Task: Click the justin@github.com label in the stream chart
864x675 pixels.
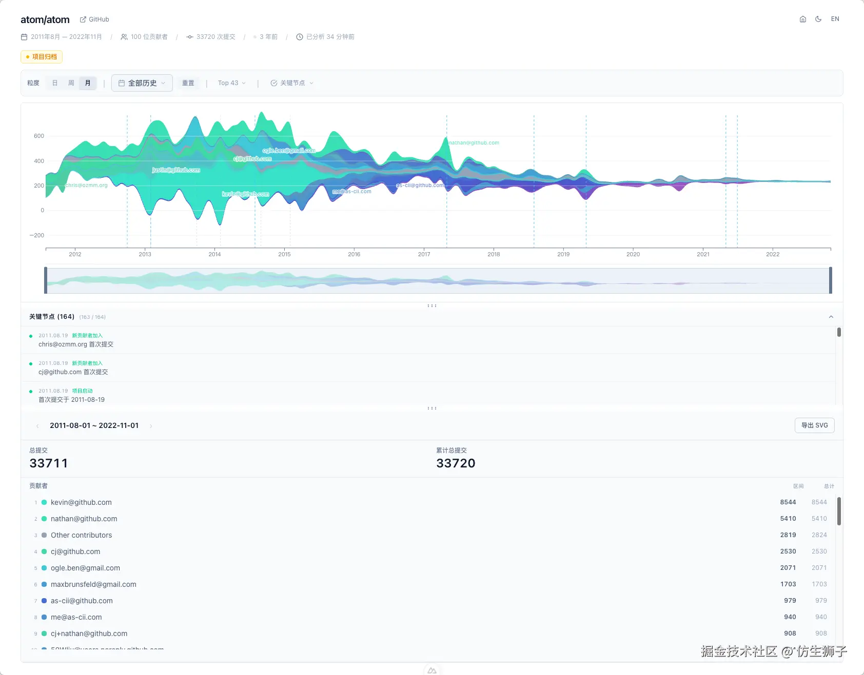Action: [x=176, y=170]
